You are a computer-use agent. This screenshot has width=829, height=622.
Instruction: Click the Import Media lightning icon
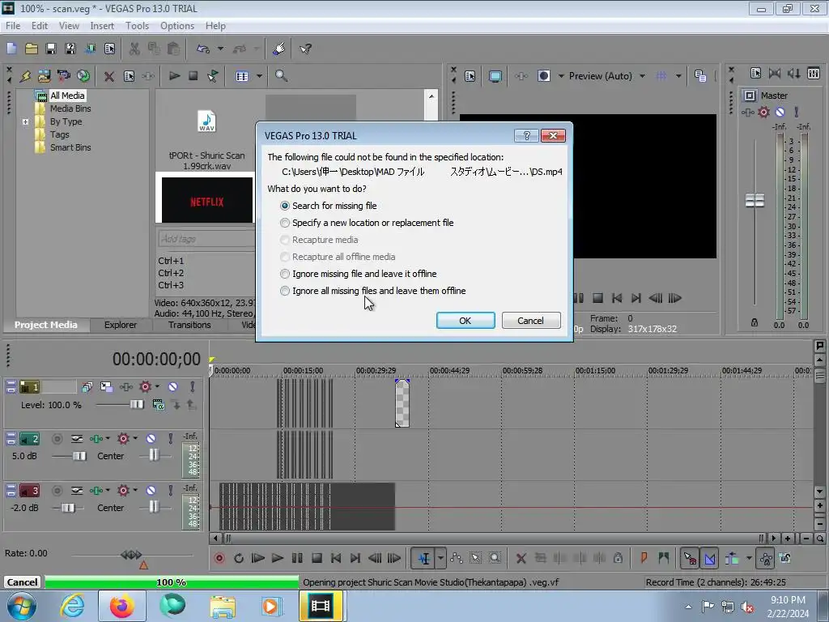click(x=25, y=76)
